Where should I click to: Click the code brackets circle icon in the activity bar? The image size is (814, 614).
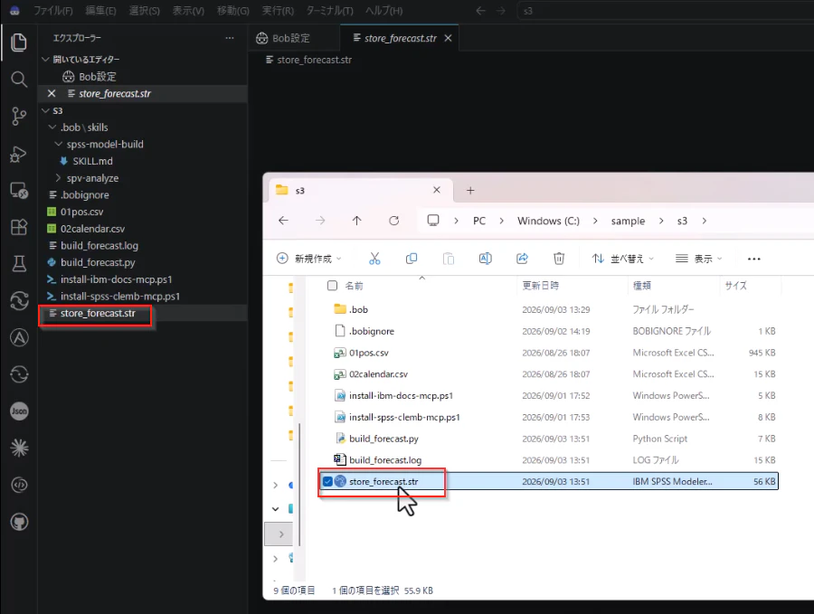coord(19,485)
